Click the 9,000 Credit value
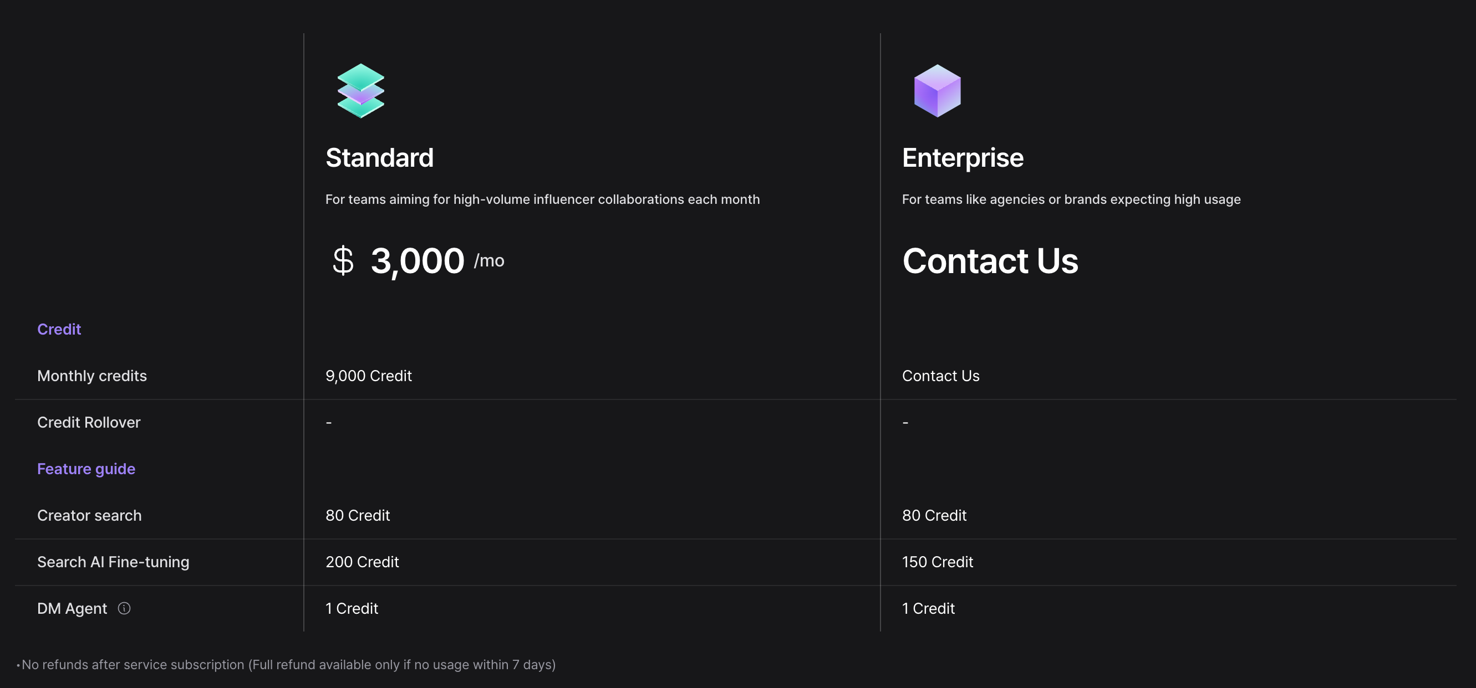 click(x=368, y=376)
